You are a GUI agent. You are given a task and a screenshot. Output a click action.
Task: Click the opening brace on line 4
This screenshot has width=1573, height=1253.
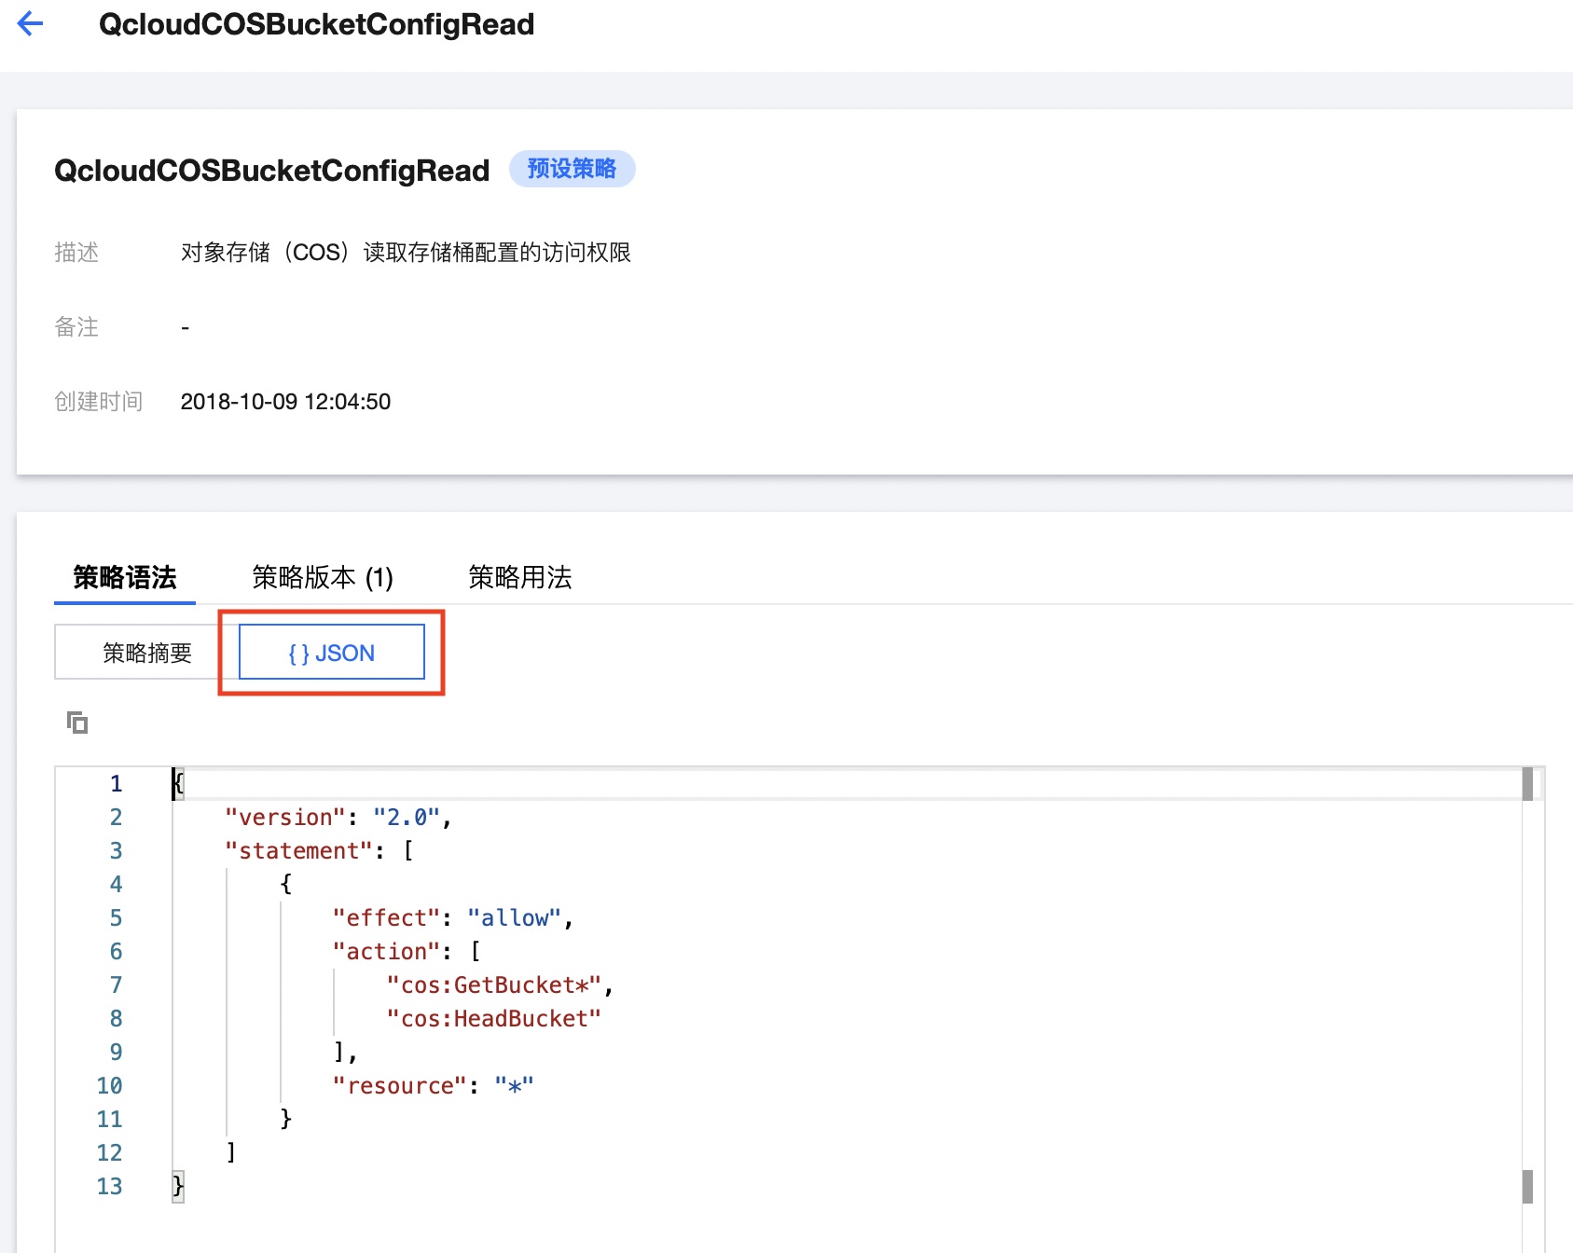(x=286, y=885)
